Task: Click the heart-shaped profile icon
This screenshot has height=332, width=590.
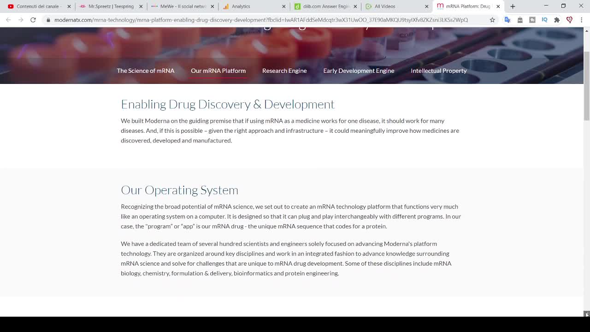Action: pyautogui.click(x=569, y=20)
